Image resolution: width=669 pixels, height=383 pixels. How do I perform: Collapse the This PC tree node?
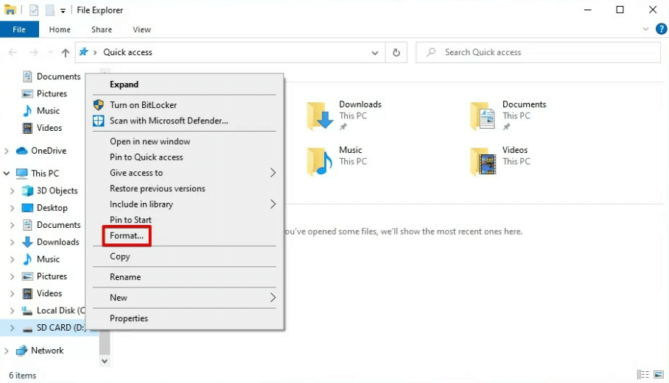pos(7,173)
